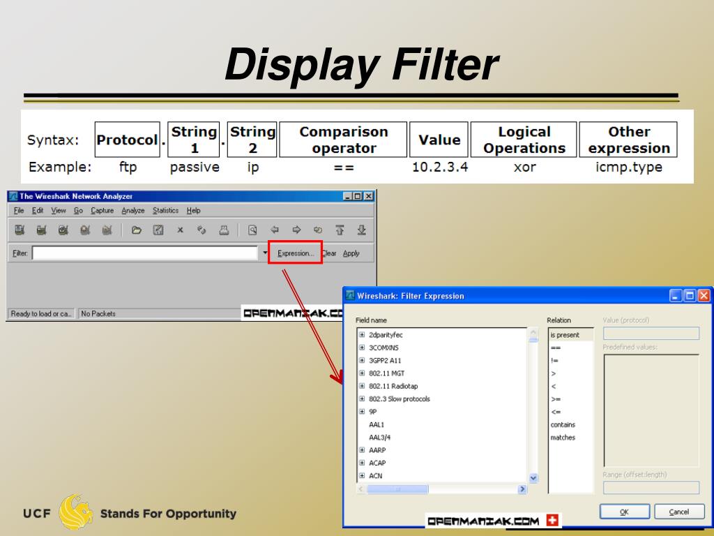Expand the 802.3 Slow protocols node
Viewport: 714px width, 536px height.
(362, 399)
